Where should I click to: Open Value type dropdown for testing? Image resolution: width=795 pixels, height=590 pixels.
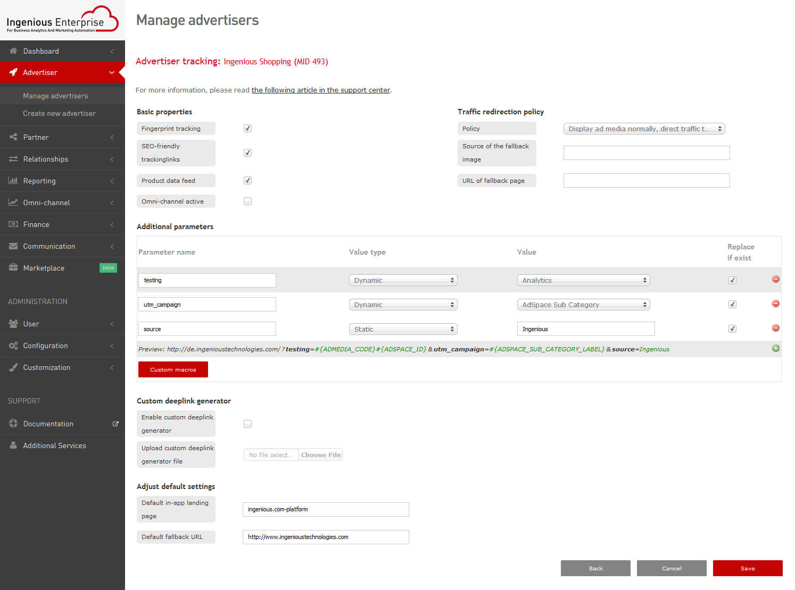(403, 280)
